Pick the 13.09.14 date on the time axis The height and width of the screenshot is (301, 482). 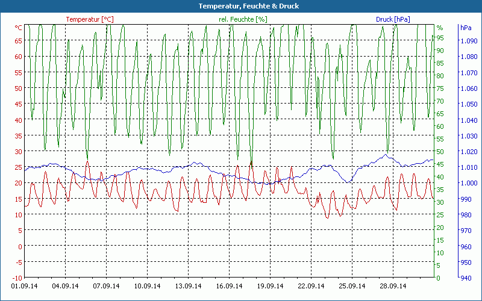point(188,287)
